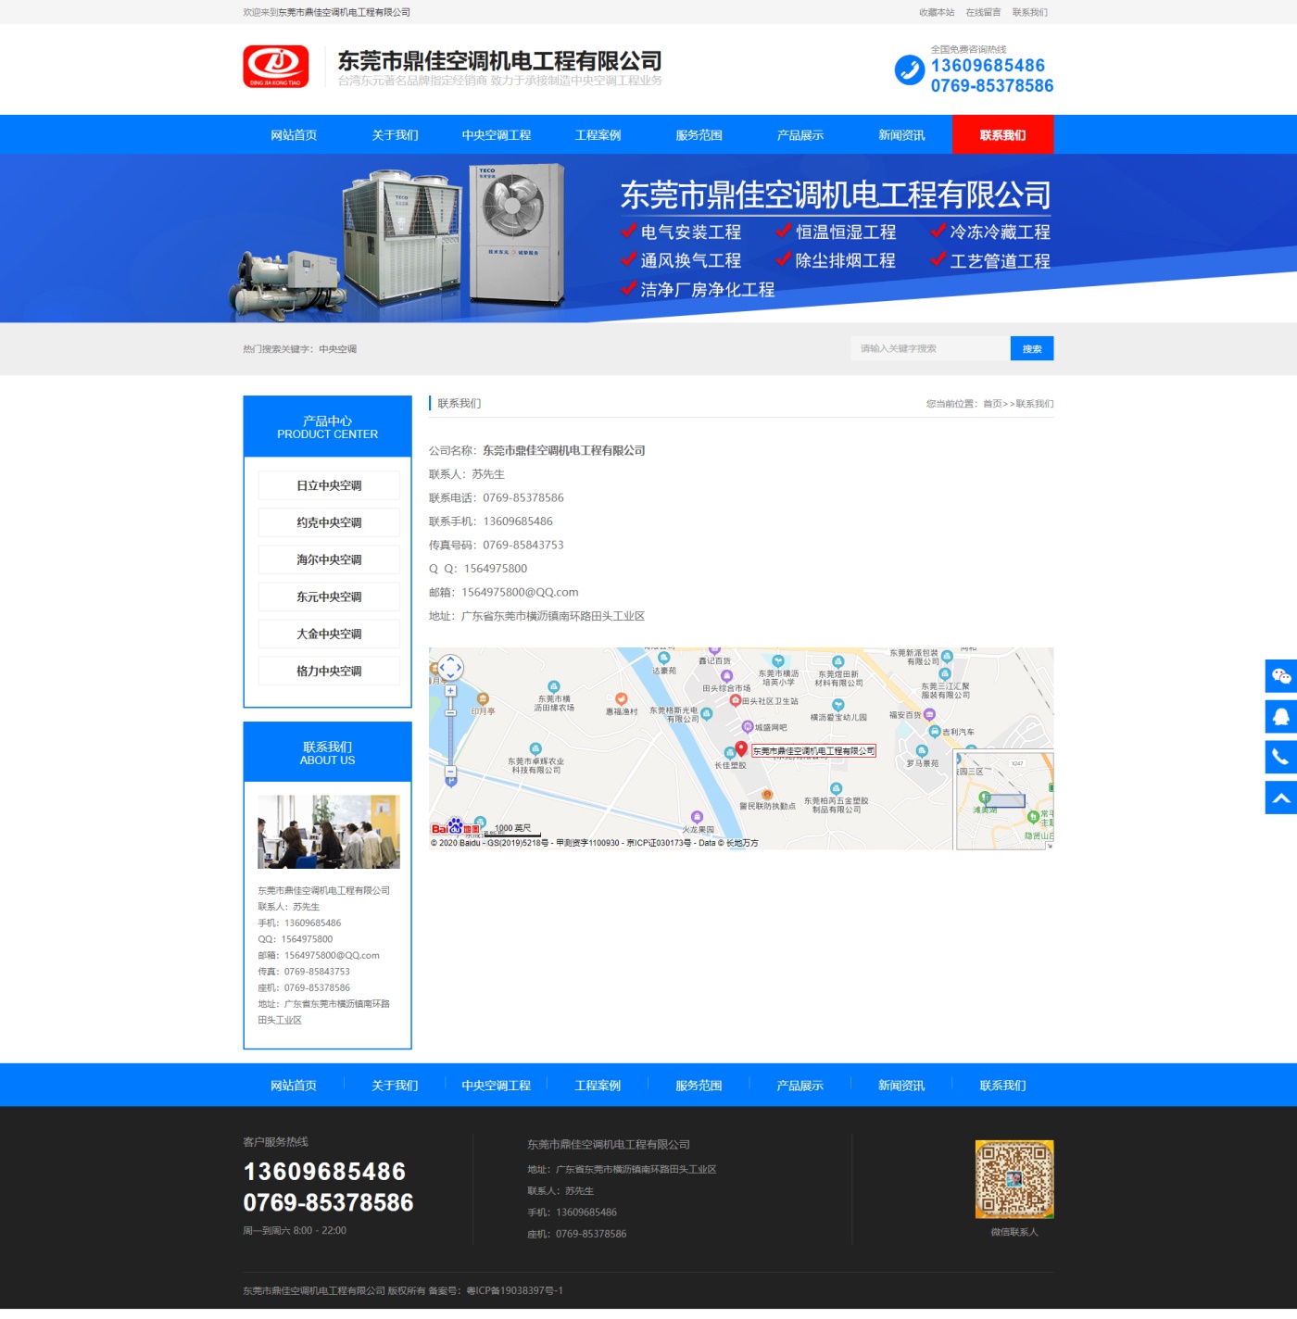
Task: Click the red company logo in header
Action: pos(275,67)
